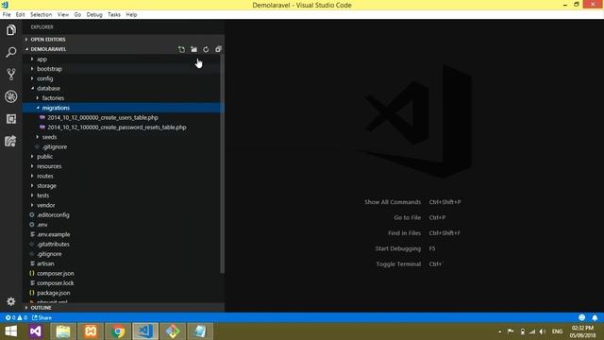Launch Visual Studio from taskbar

click(x=36, y=331)
